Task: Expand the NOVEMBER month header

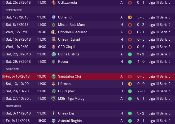Action: [14, 106]
